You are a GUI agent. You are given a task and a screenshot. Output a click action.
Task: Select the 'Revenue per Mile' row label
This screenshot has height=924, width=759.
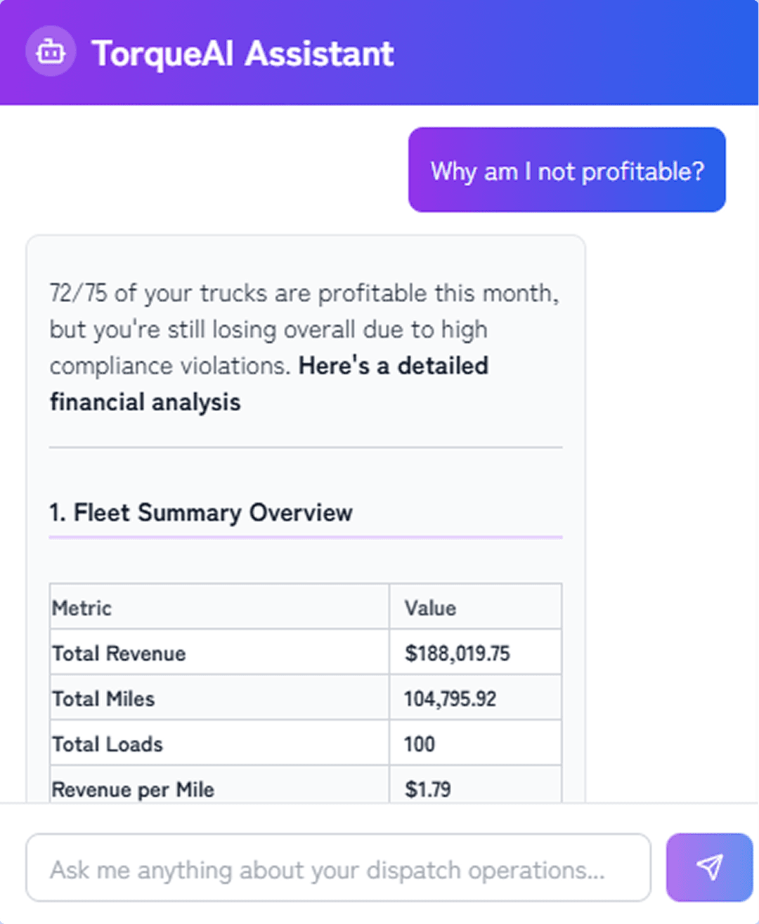coord(133,789)
